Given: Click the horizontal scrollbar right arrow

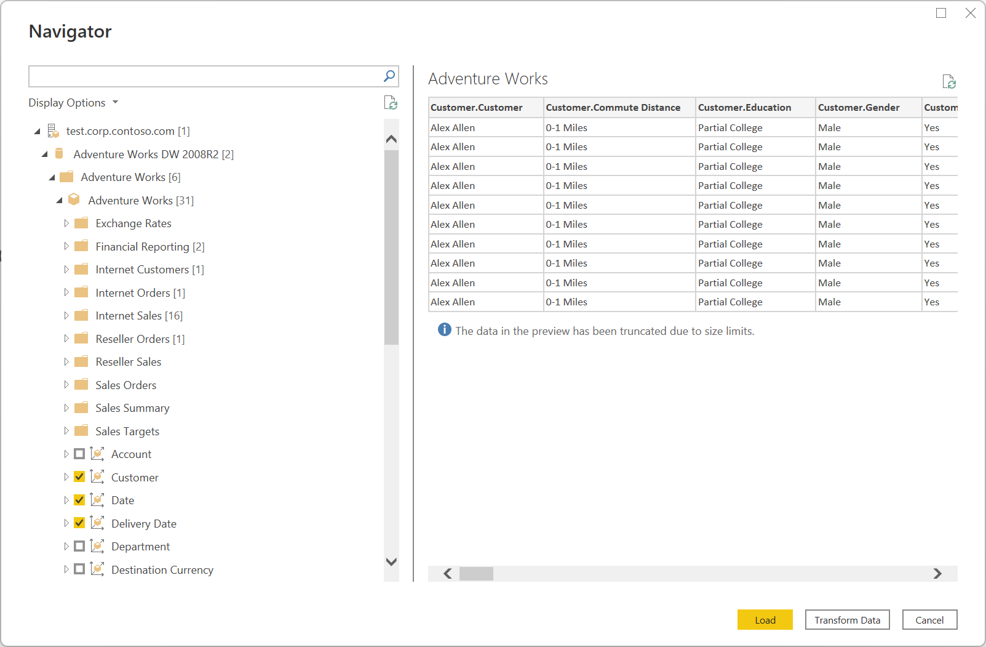Looking at the screenshot, I should 937,574.
